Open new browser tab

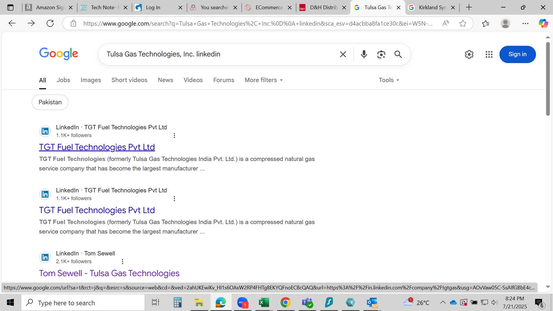point(469,7)
